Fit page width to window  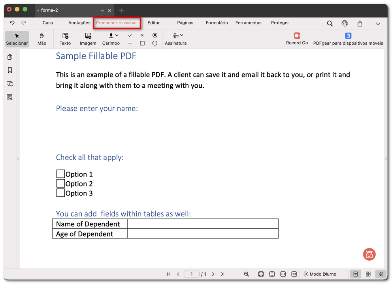283,274
